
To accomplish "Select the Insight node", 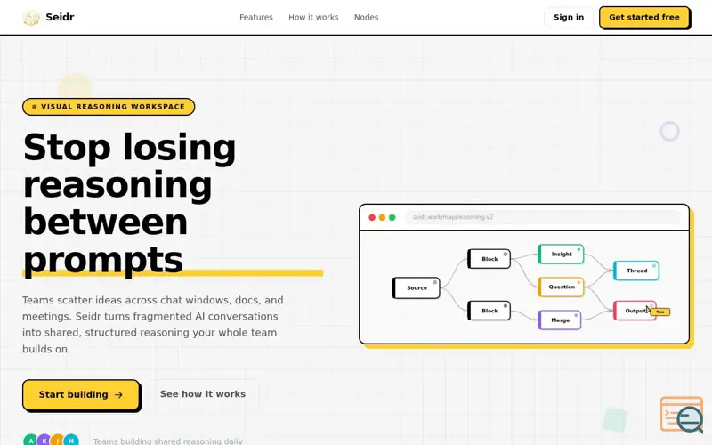I will coord(561,255).
